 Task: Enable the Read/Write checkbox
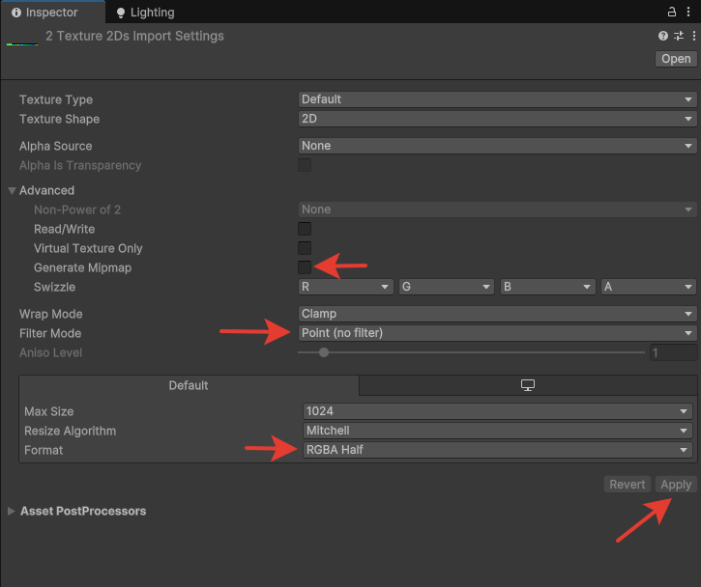[x=305, y=229]
